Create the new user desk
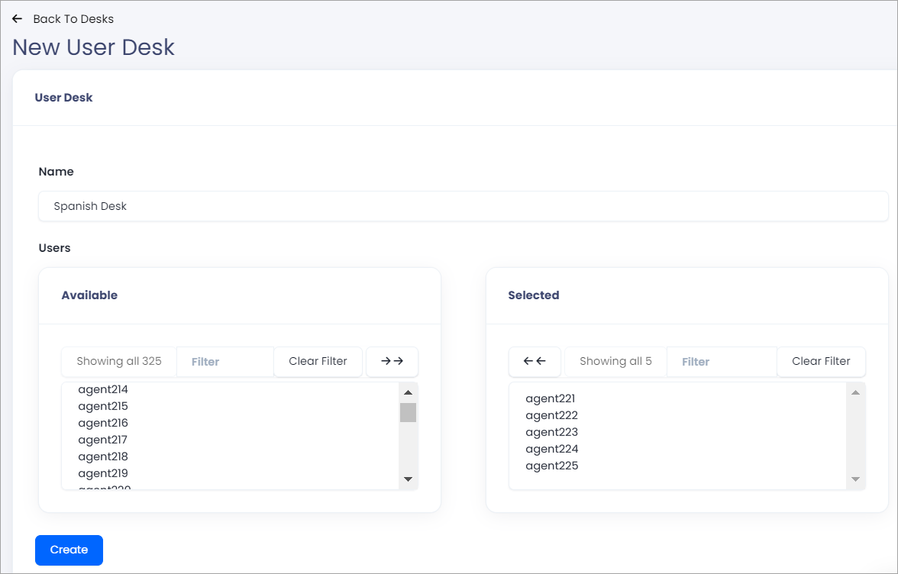This screenshot has height=574, width=898. [69, 550]
